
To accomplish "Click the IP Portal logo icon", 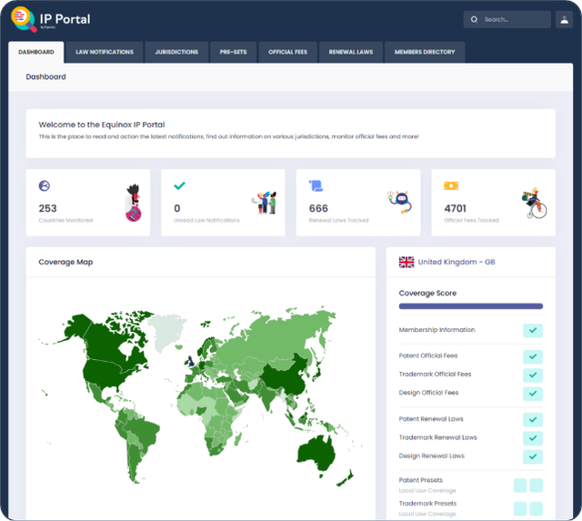I will click(x=24, y=19).
